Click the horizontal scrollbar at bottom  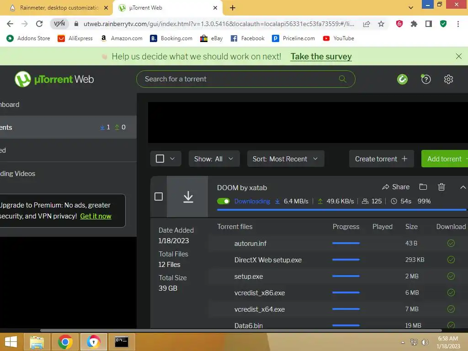pyautogui.click(x=241, y=330)
